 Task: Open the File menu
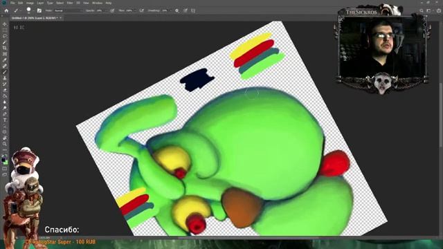click(x=12, y=3)
